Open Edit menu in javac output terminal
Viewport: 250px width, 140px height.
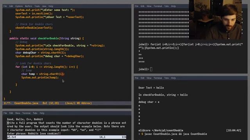tap(142, 78)
